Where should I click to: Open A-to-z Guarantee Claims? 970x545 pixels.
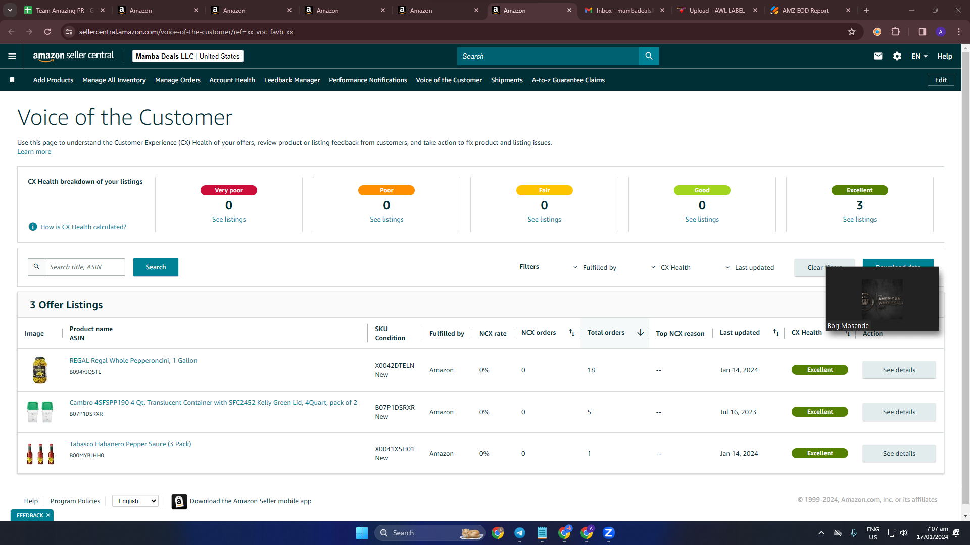click(x=568, y=80)
